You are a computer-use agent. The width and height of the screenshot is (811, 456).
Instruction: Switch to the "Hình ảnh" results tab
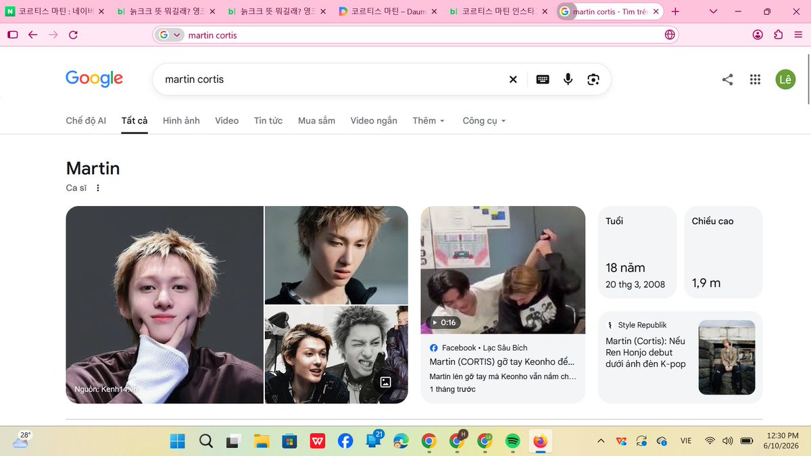coord(181,121)
